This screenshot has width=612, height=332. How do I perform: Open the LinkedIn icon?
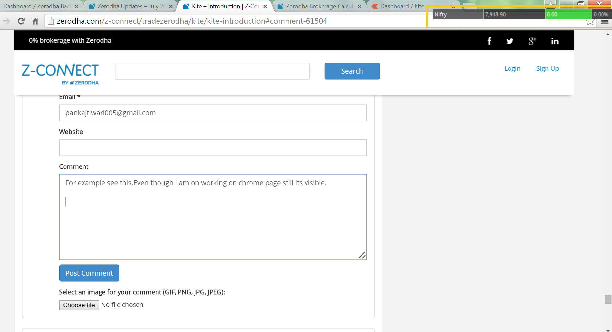555,41
